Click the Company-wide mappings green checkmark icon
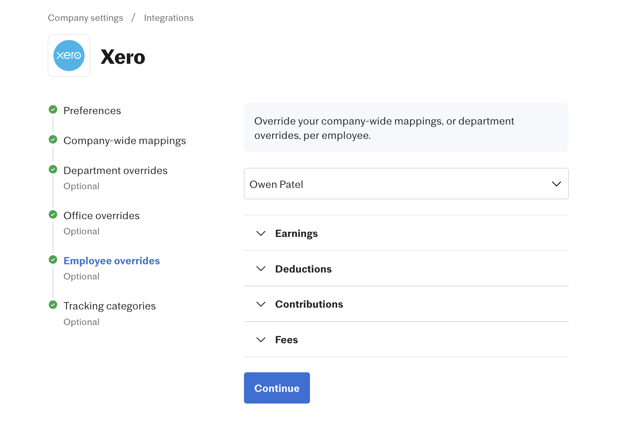Image resolution: width=626 pixels, height=440 pixels. [53, 139]
